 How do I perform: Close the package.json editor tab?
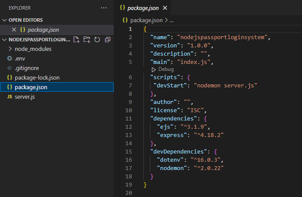pos(165,8)
